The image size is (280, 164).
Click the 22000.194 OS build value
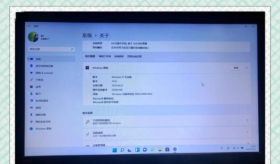pos(117,90)
